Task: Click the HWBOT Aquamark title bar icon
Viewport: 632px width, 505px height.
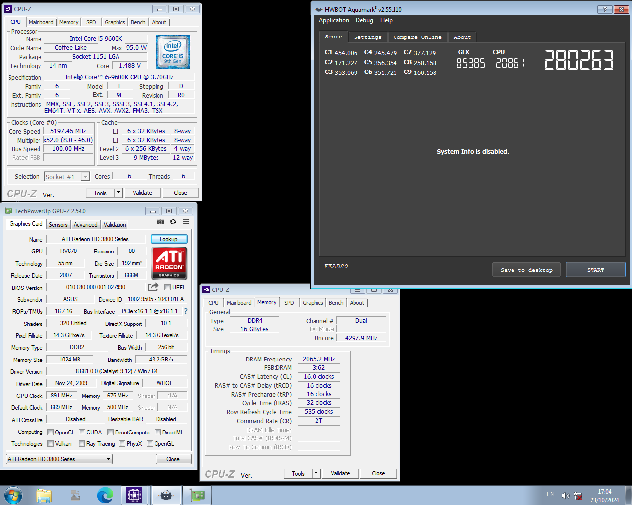Action: pos(319,9)
